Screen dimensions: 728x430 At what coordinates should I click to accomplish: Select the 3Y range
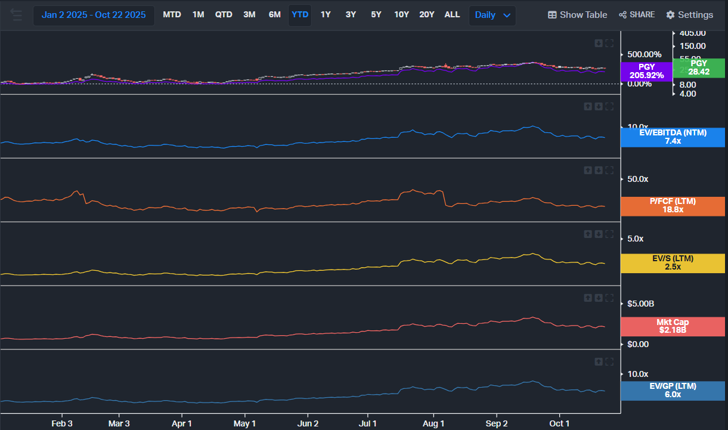tap(351, 14)
